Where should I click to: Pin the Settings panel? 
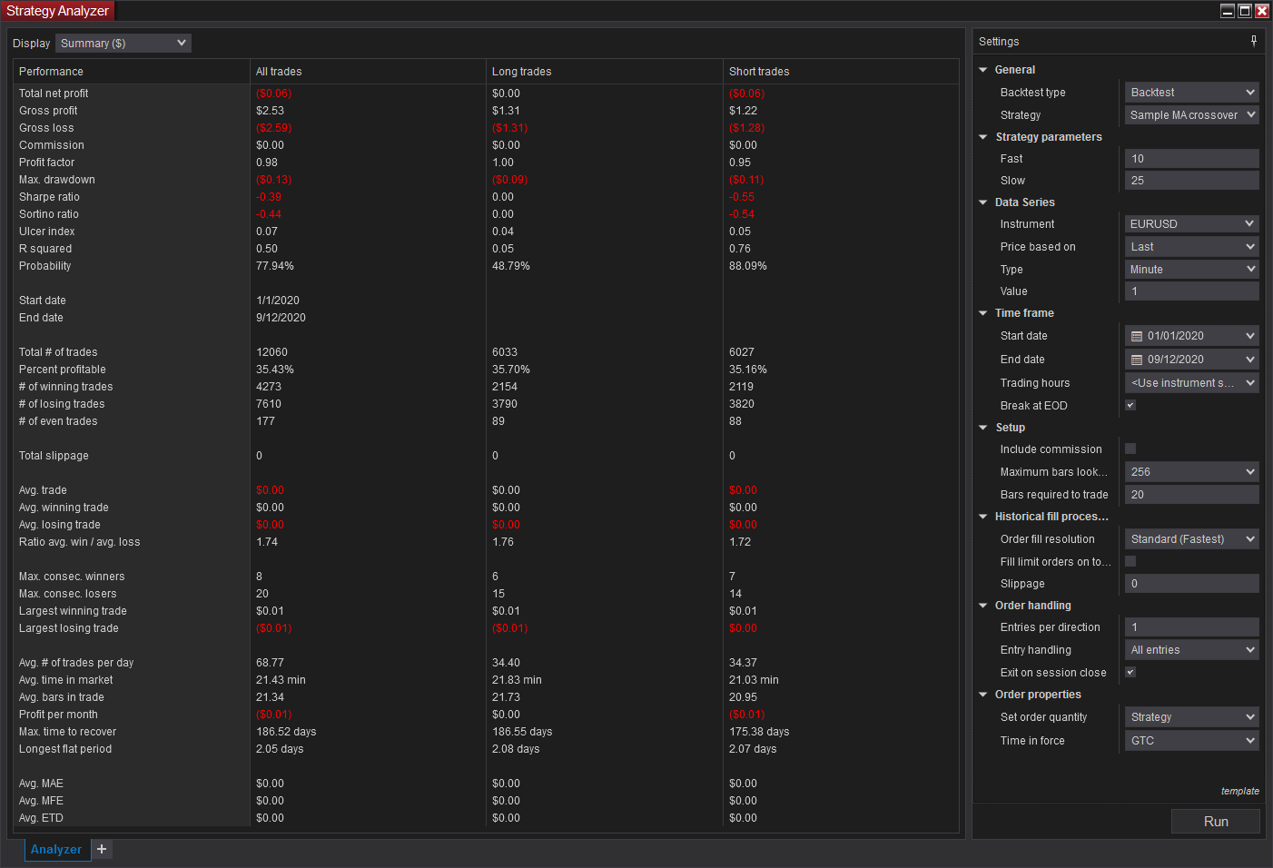pos(1254,41)
